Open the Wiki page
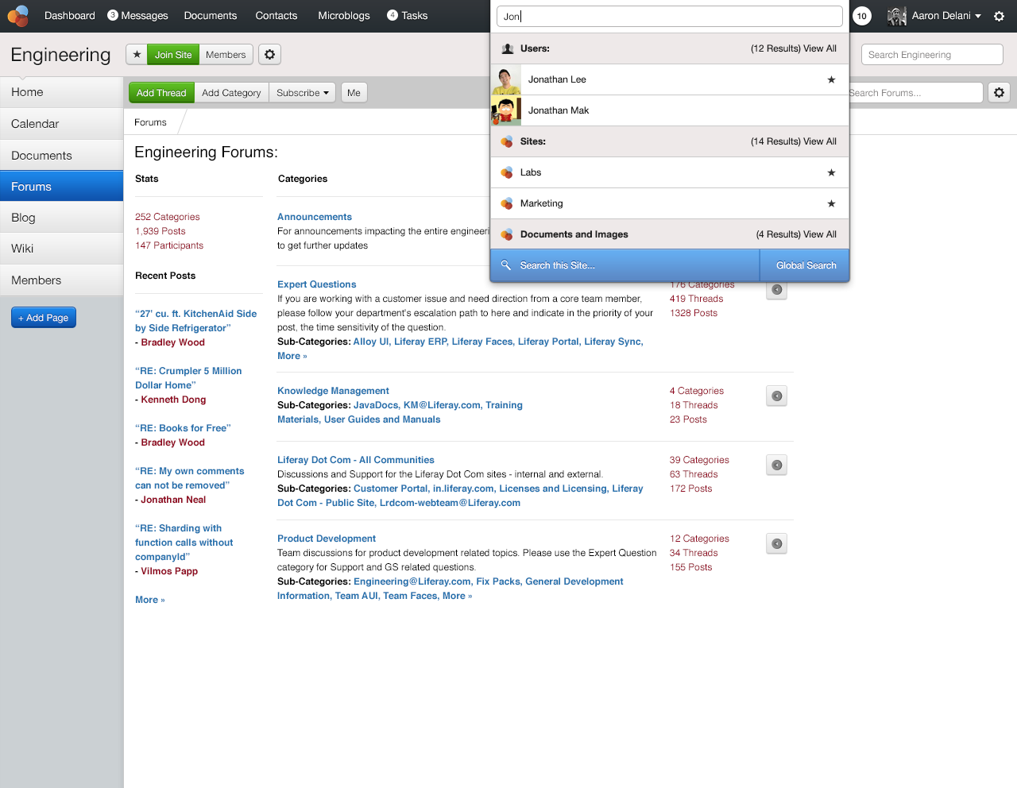This screenshot has width=1017, height=788. tap(62, 249)
